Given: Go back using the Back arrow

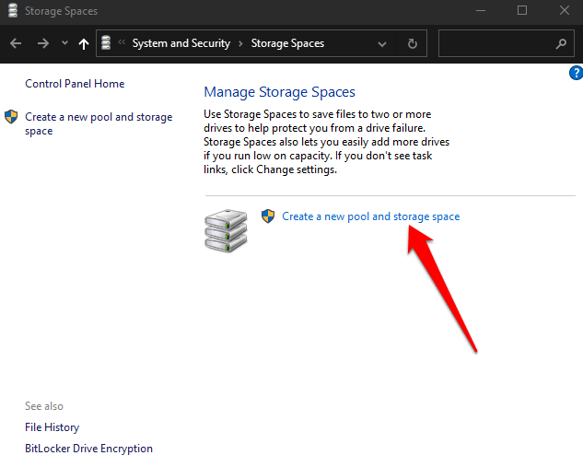Looking at the screenshot, I should pyautogui.click(x=16, y=43).
